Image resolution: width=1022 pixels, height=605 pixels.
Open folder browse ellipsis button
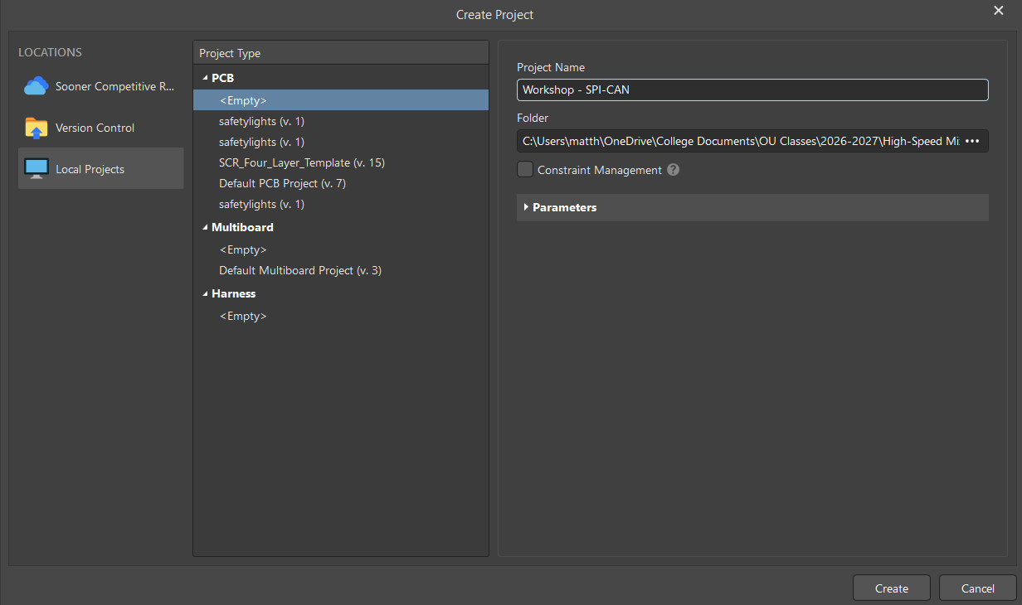[973, 142]
